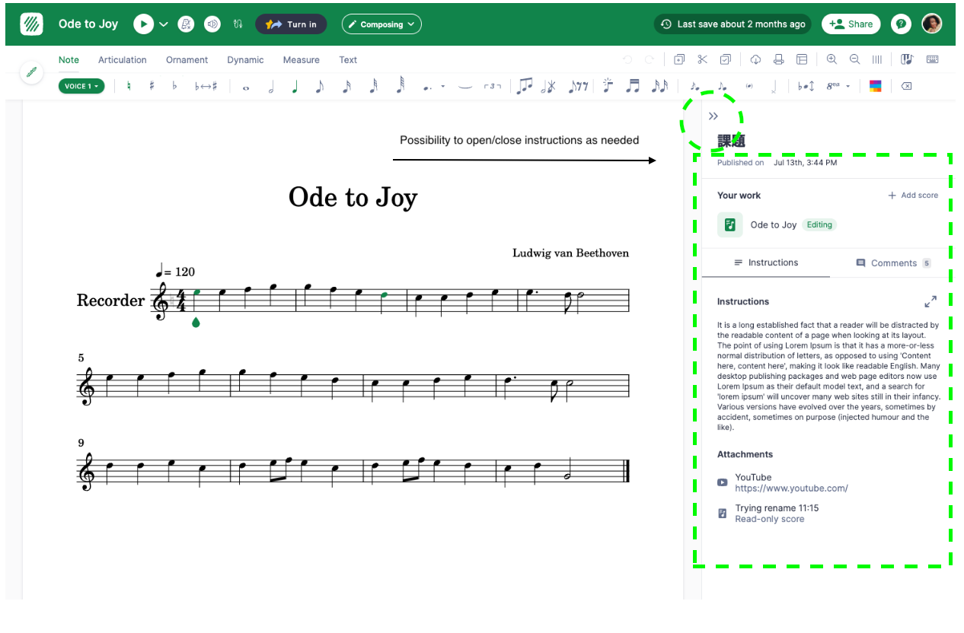
Task: Open the instruments mixer settings icon
Action: pyautogui.click(x=238, y=24)
